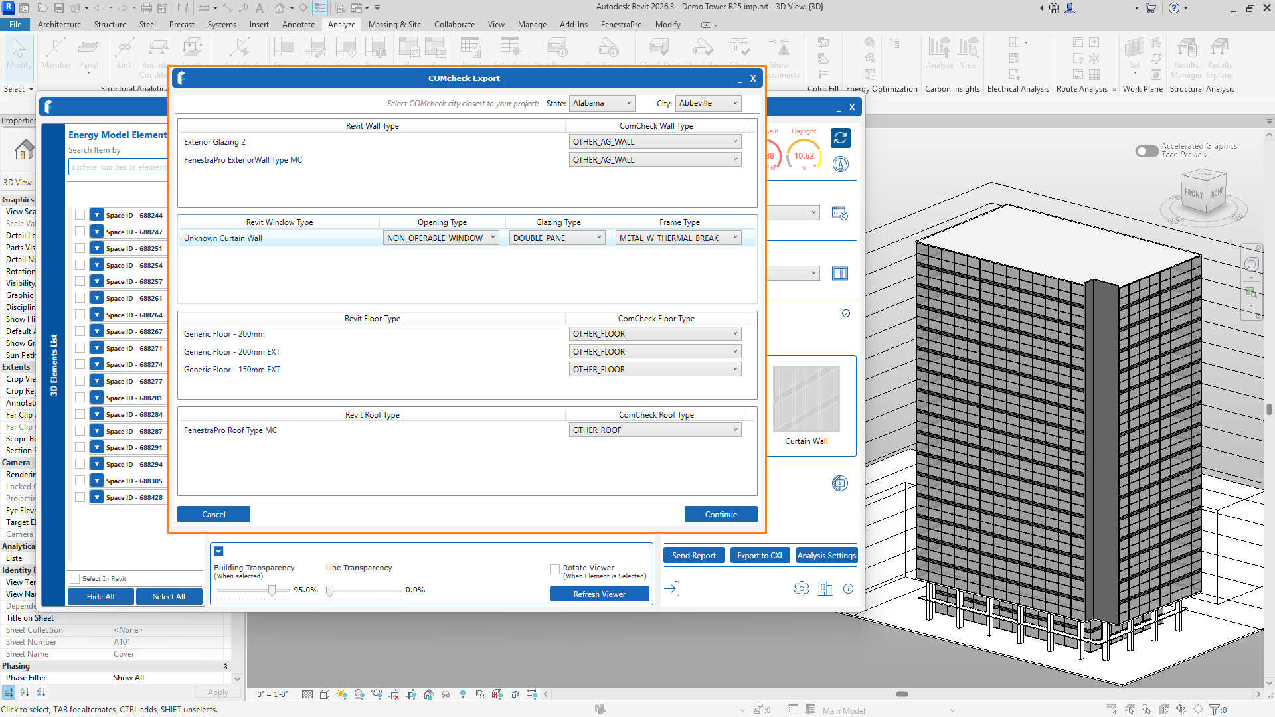Screen dimensions: 1275x717
Task: Open the State dropdown showing Alabama
Action: click(602, 103)
